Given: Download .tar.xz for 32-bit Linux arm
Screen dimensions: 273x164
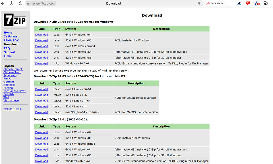Looking at the screenshot, I should point(42,106).
